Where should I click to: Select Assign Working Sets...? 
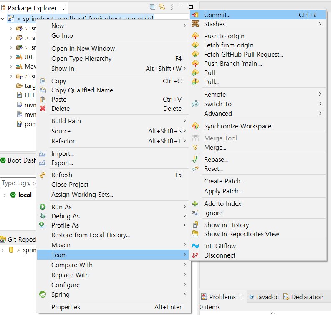tap(113, 194)
